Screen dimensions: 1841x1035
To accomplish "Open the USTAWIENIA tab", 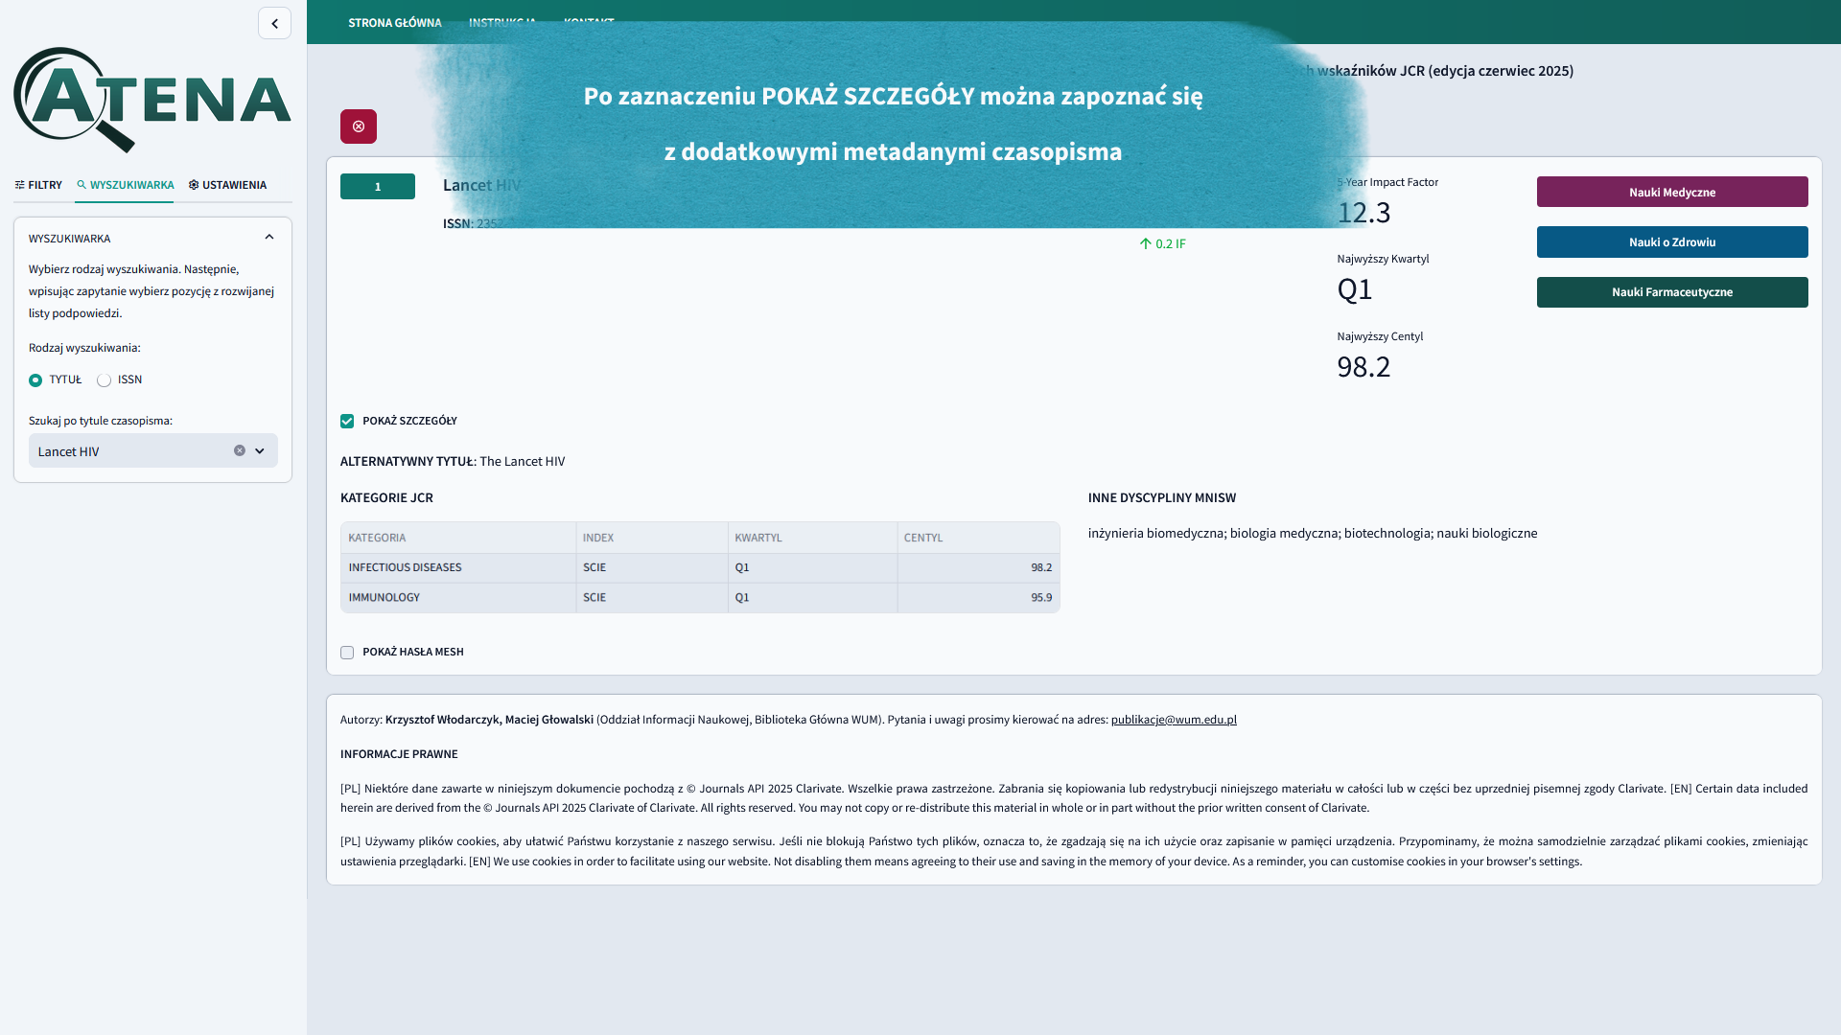I will [x=227, y=185].
